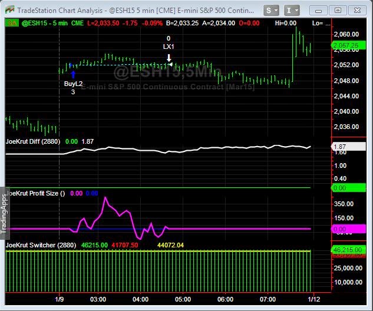Click the A=2,034.00 ask value
The height and width of the screenshot is (311, 373).
pos(219,24)
